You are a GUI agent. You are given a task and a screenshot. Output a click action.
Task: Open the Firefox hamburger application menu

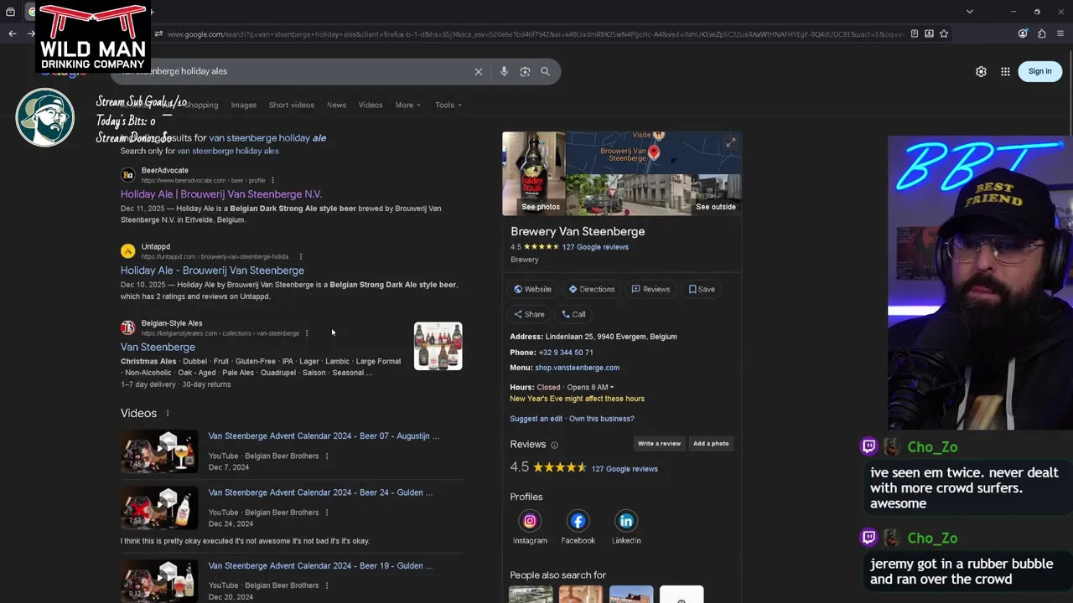pos(1060,33)
